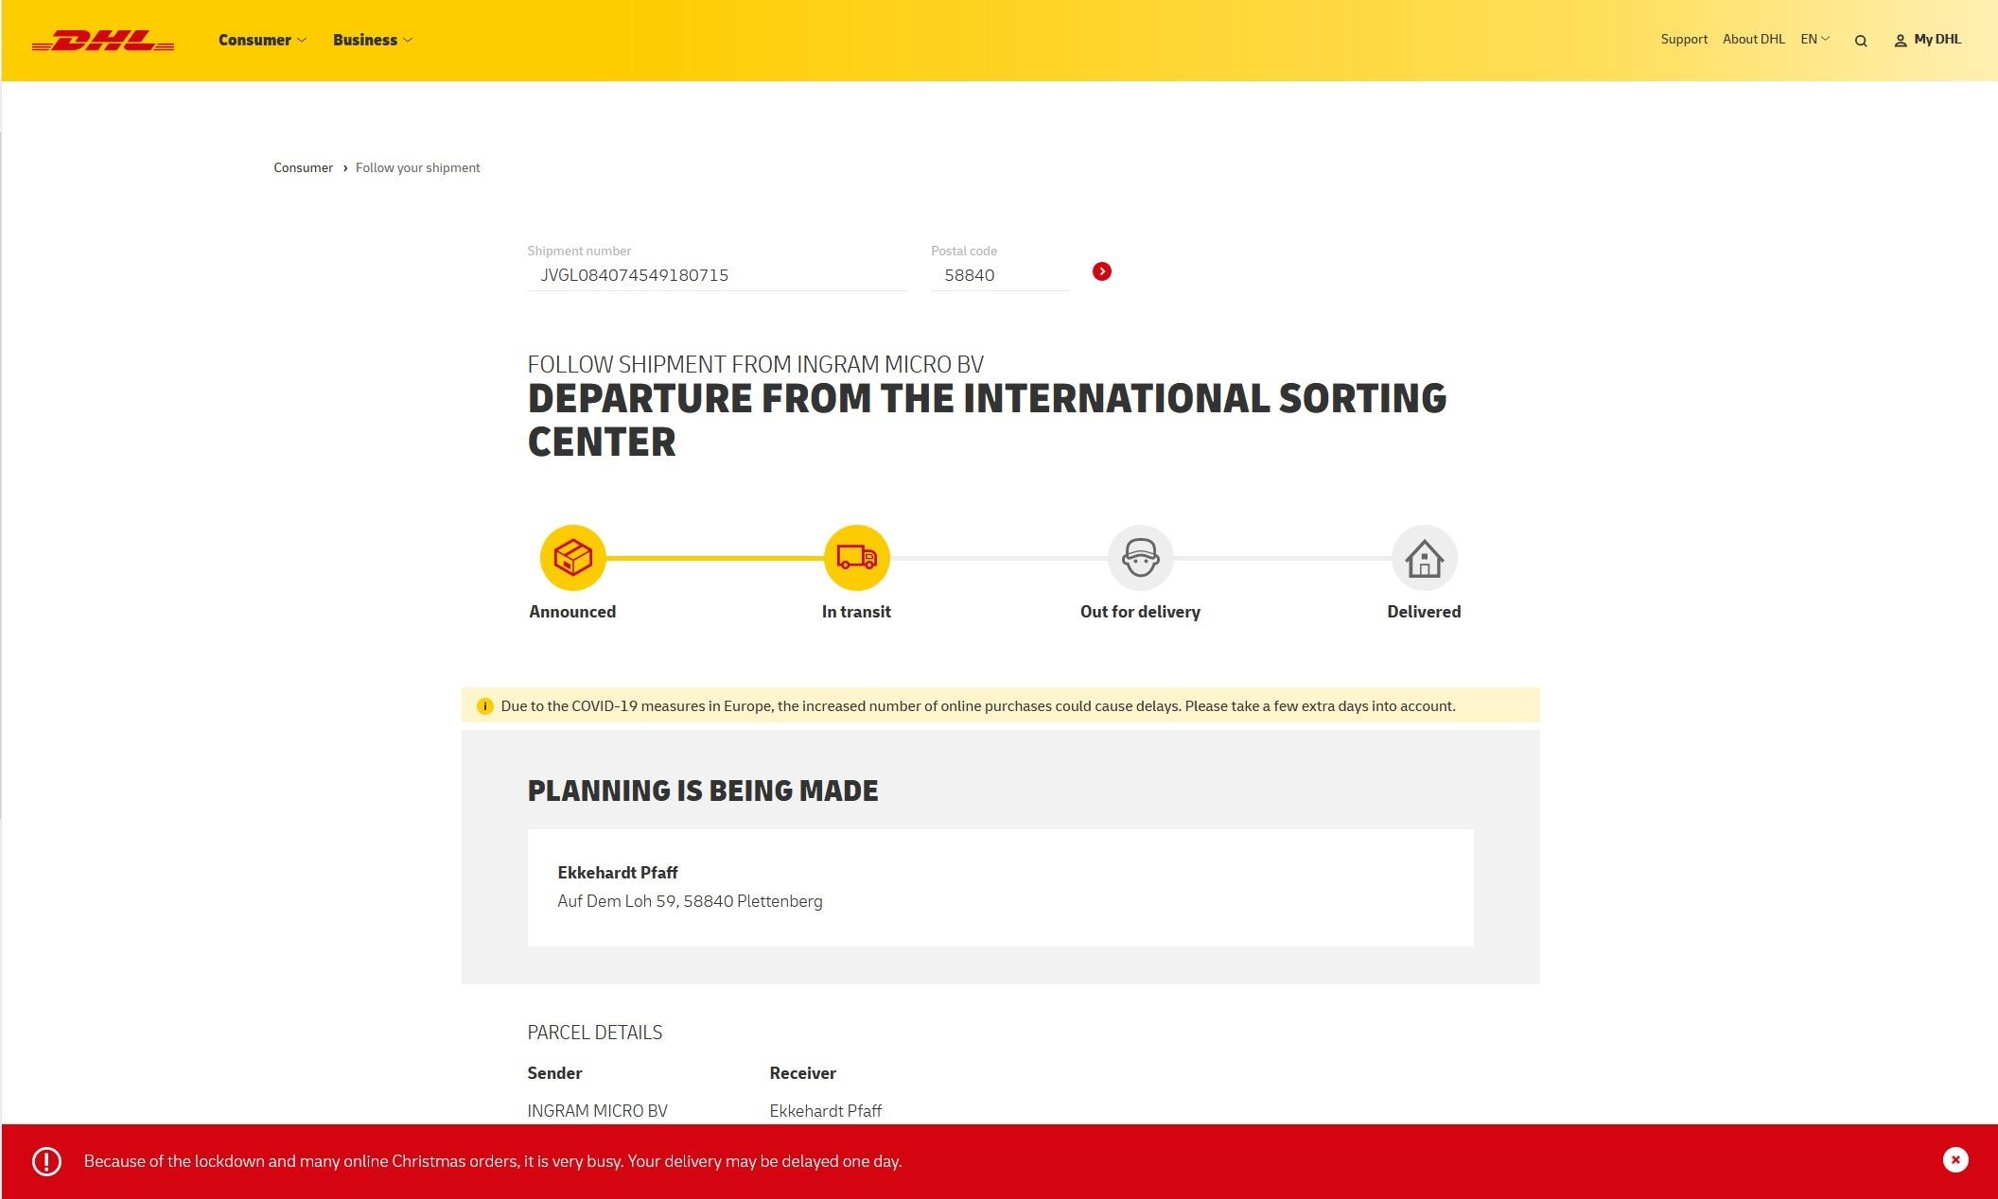Screen dimensions: 1998x1199
Task: Click the 'Delivered' step label
Action: coord(1424,612)
